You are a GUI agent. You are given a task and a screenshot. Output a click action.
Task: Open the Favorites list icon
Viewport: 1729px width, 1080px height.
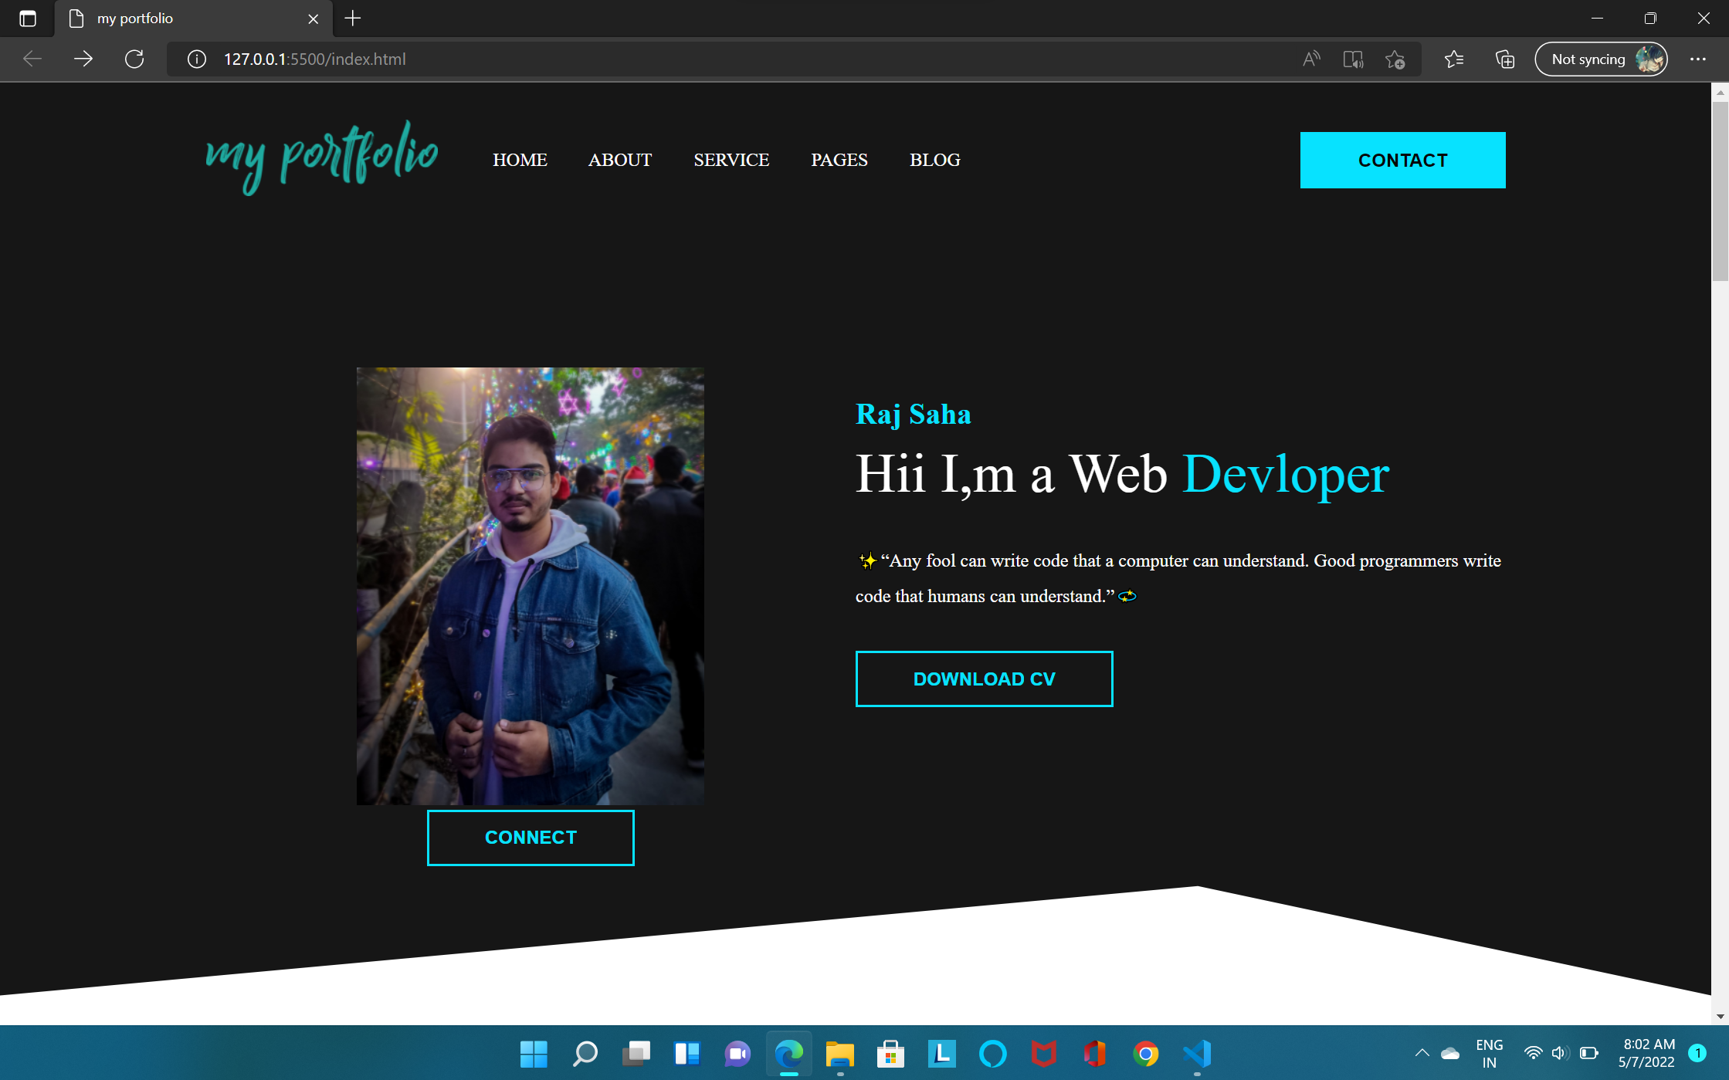(1453, 59)
